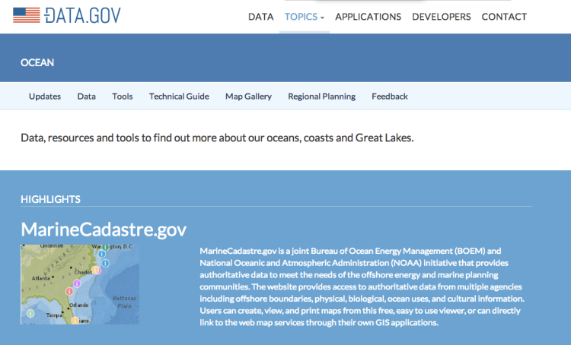
Task: Click the Data.gov logo
Action: point(67,16)
